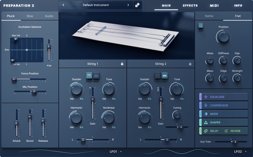Toggle the String 2 lock icon
Screen dimensions: 253x157
tap(190, 64)
